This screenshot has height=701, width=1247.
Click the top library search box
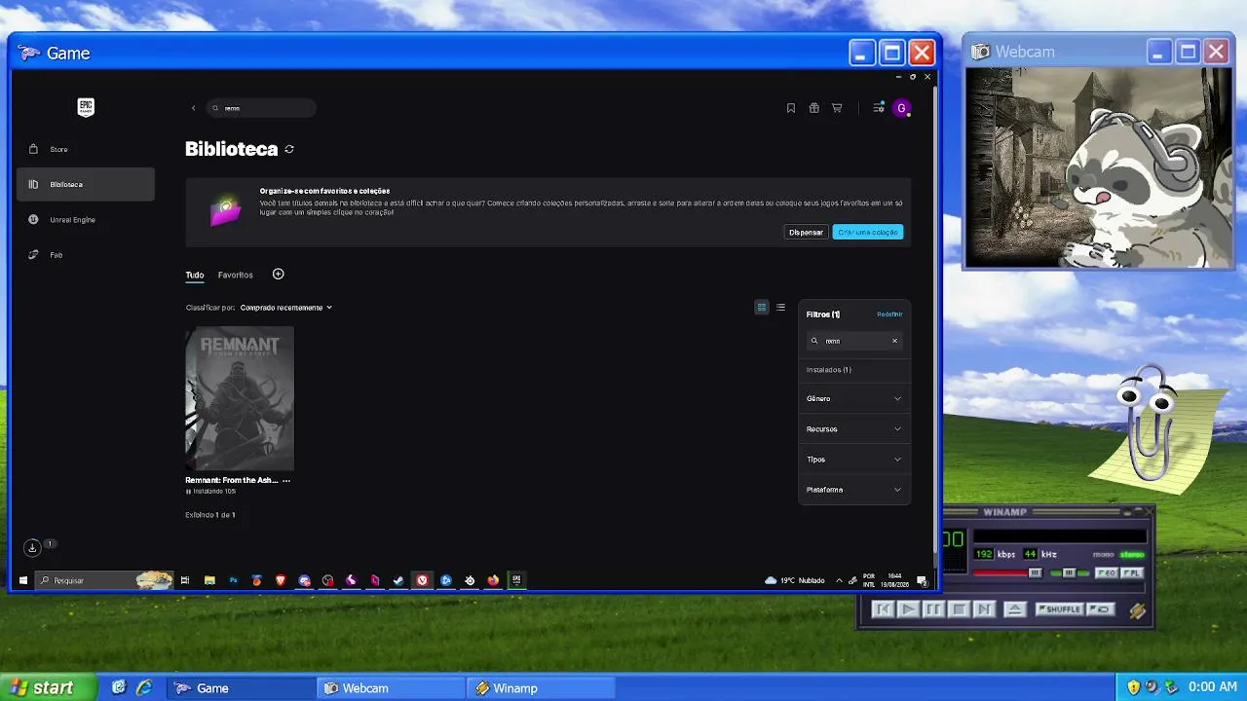(263, 108)
